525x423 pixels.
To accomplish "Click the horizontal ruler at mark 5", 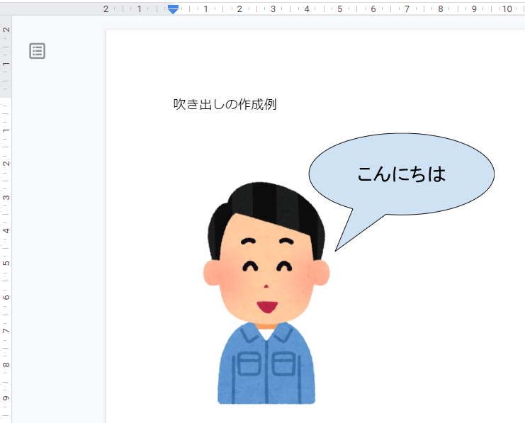I will (x=340, y=9).
